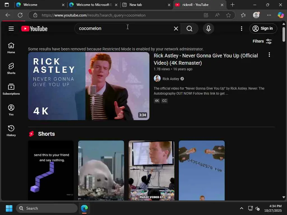
Task: Click the address bar URL
Action: 94,15
